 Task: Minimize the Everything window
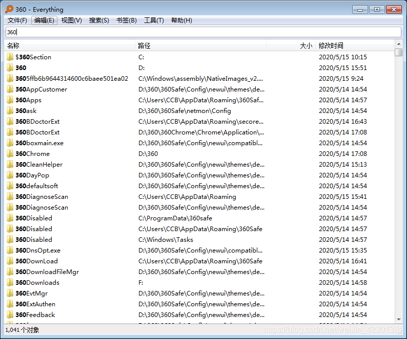click(360, 10)
